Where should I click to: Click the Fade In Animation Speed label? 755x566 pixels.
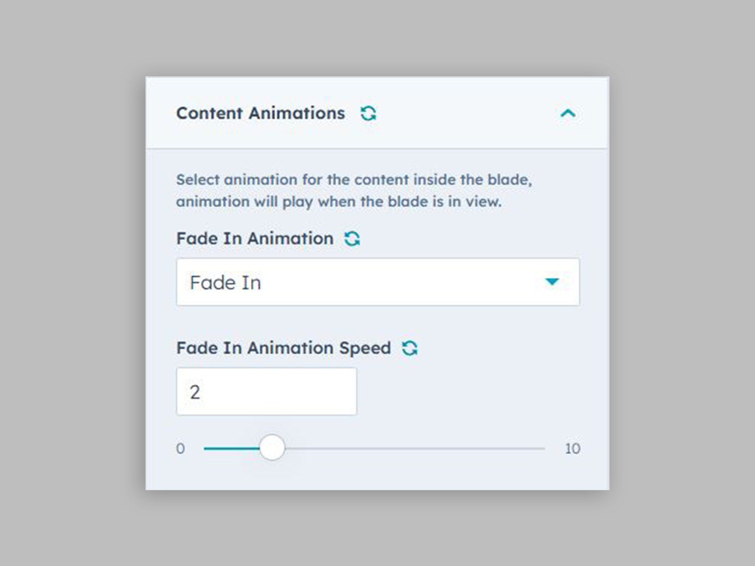click(283, 347)
